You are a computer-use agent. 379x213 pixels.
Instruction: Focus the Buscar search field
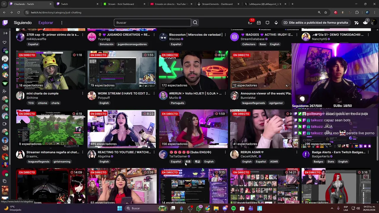[x=152, y=22]
